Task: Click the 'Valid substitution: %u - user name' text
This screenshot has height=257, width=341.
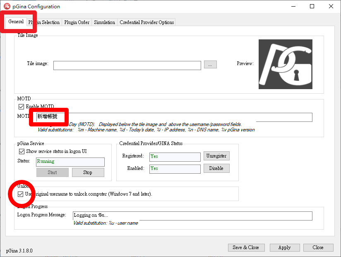Action: 106,223
